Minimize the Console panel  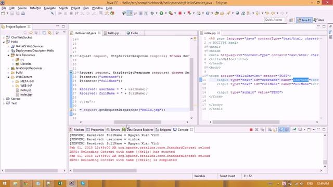[318, 129]
